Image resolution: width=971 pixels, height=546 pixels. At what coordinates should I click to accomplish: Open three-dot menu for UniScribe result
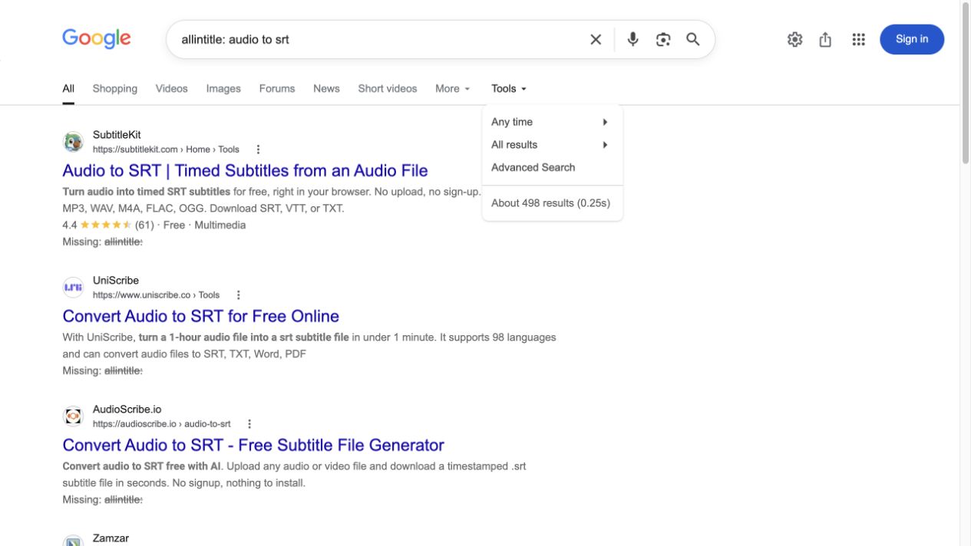pyautogui.click(x=238, y=295)
